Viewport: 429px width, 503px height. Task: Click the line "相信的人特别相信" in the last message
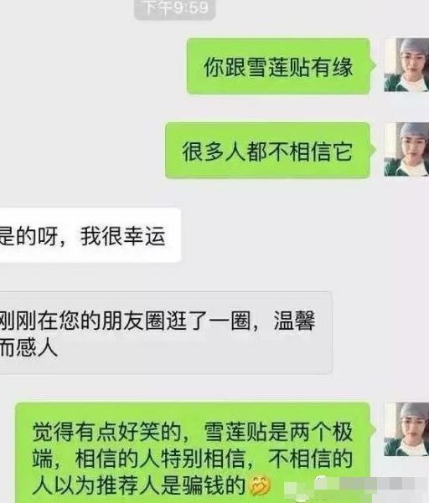coord(160,459)
